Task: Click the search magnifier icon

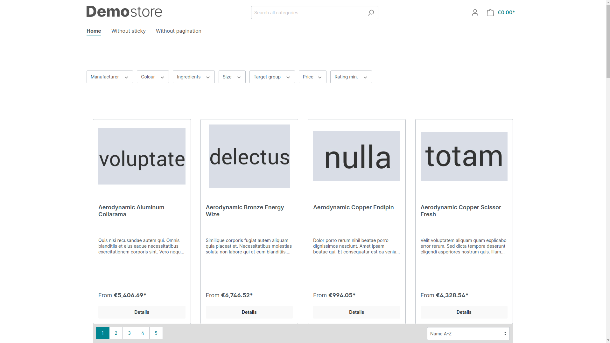Action: tap(371, 13)
